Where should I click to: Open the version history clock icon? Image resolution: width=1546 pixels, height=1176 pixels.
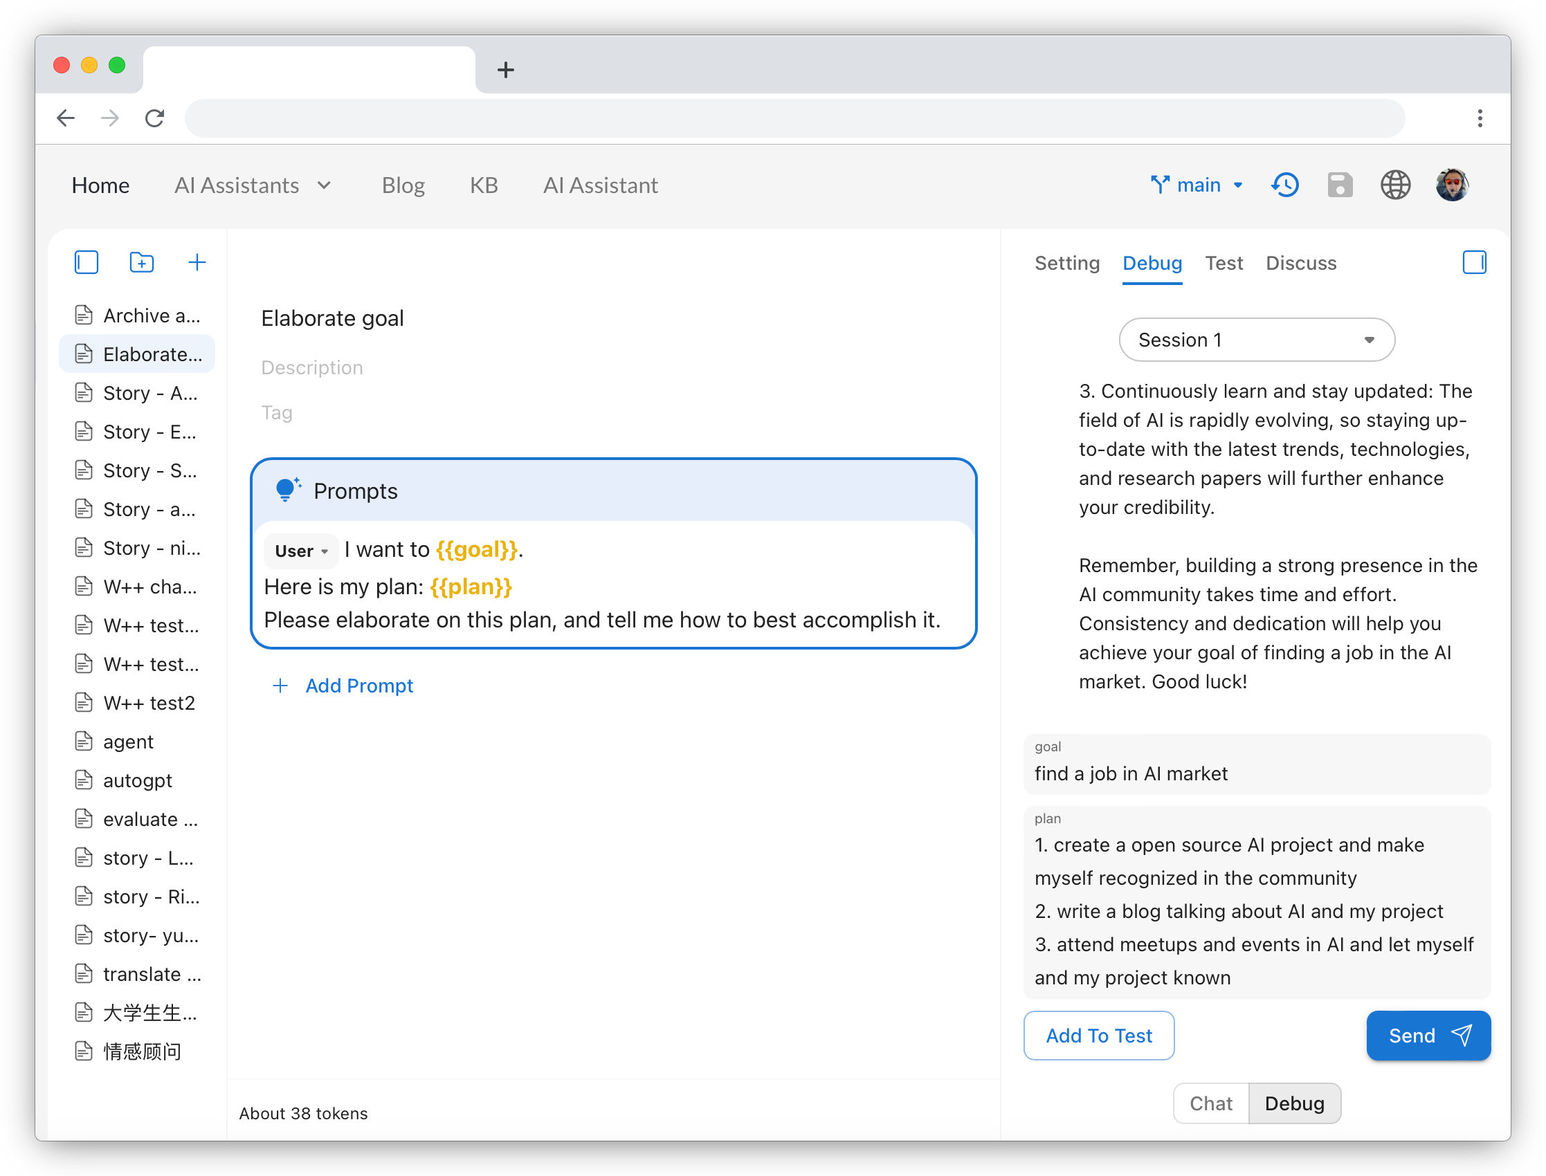(1285, 185)
